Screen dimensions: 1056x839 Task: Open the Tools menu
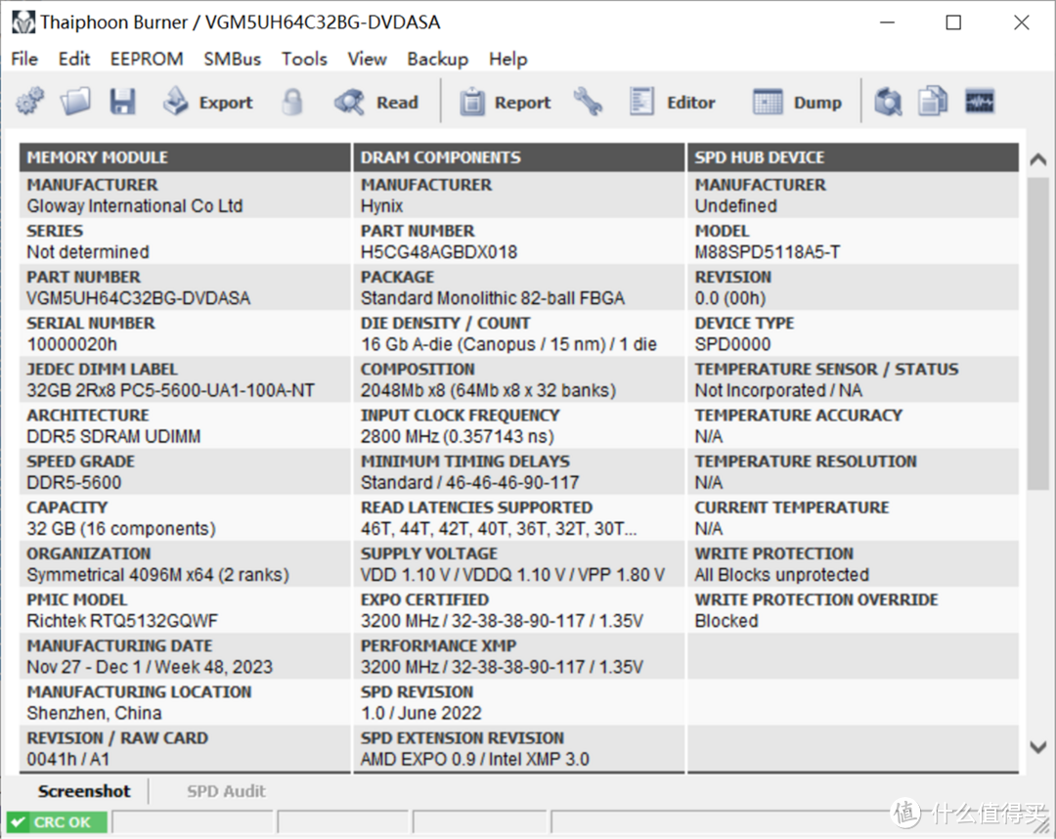pos(304,59)
